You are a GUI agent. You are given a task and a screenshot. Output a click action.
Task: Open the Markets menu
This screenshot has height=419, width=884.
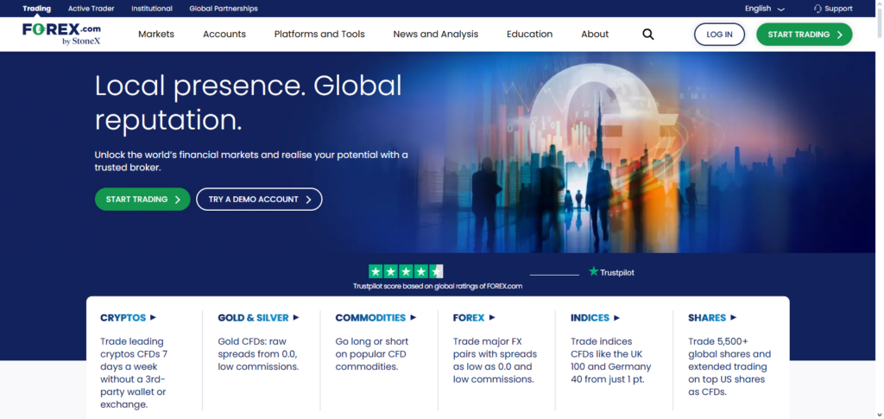pyautogui.click(x=156, y=35)
